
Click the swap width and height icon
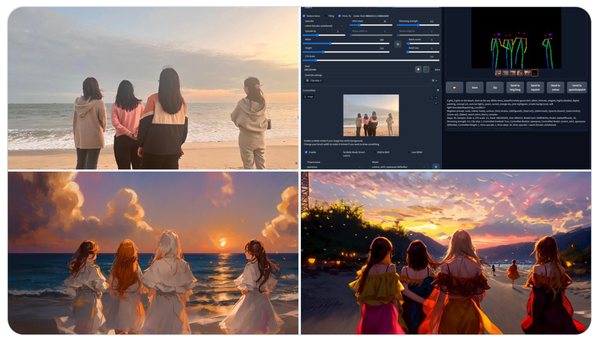coord(398,44)
